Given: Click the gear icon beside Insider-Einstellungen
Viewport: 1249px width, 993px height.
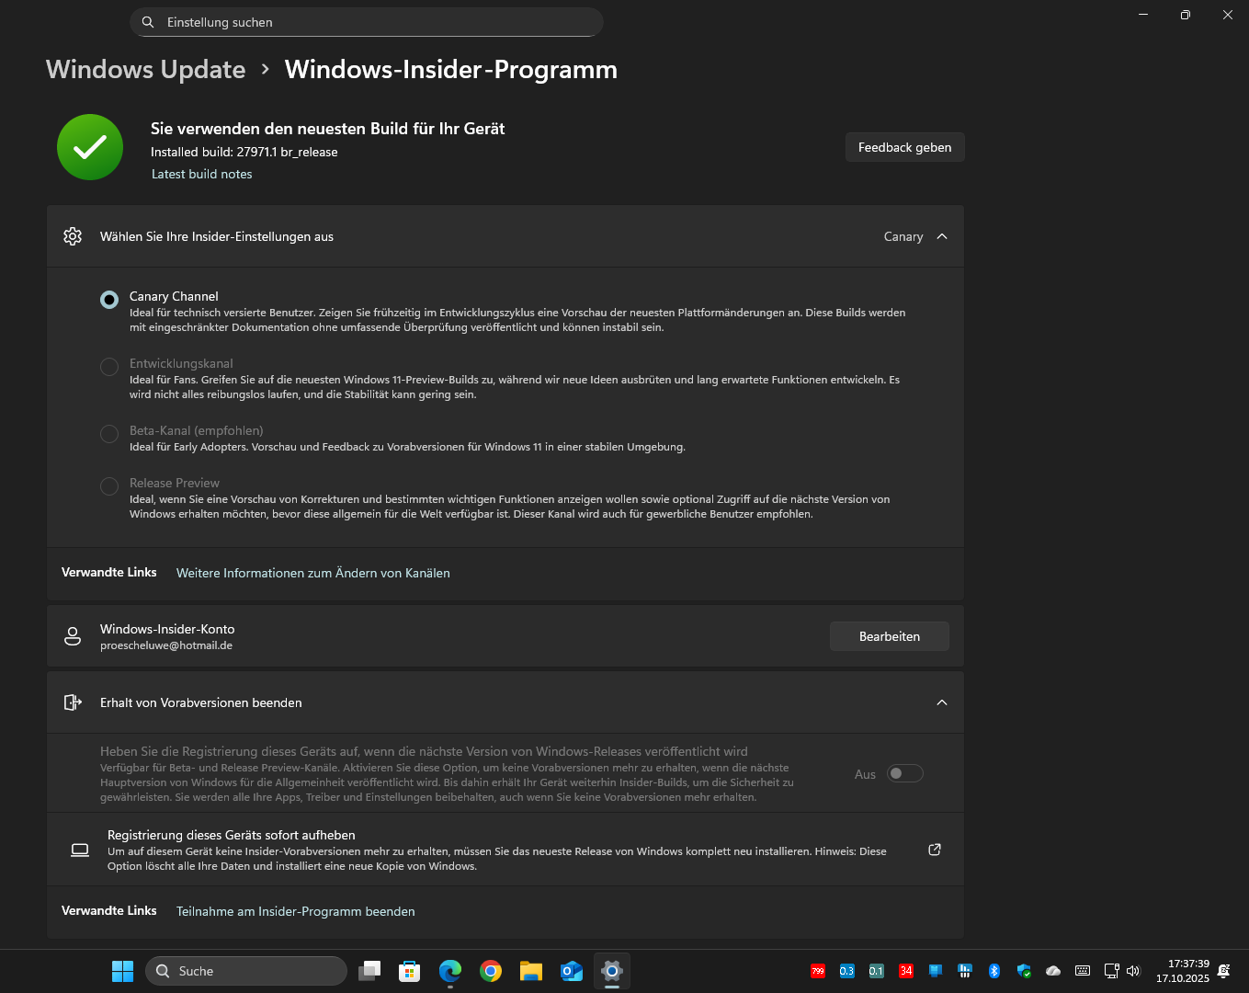Looking at the screenshot, I should 73,236.
